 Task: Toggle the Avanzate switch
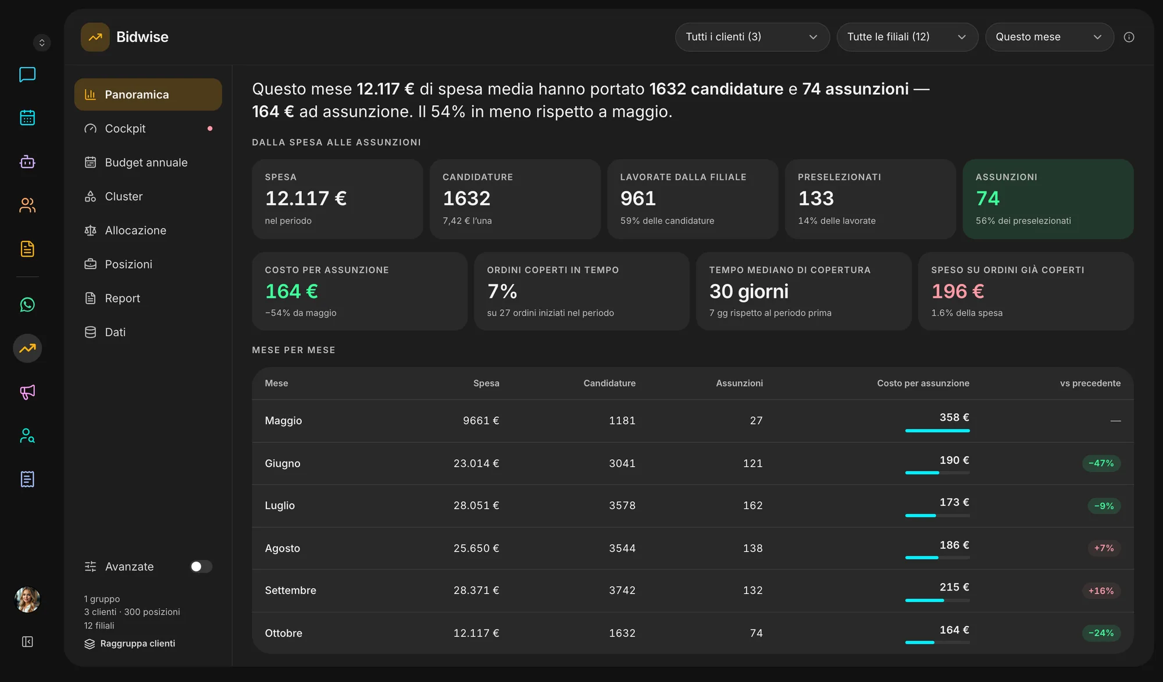[201, 566]
